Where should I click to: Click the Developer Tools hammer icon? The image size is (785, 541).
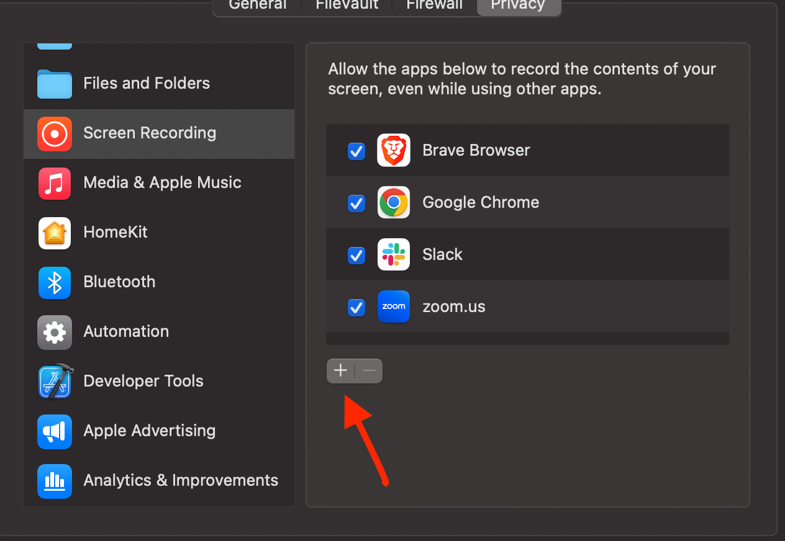coord(56,382)
